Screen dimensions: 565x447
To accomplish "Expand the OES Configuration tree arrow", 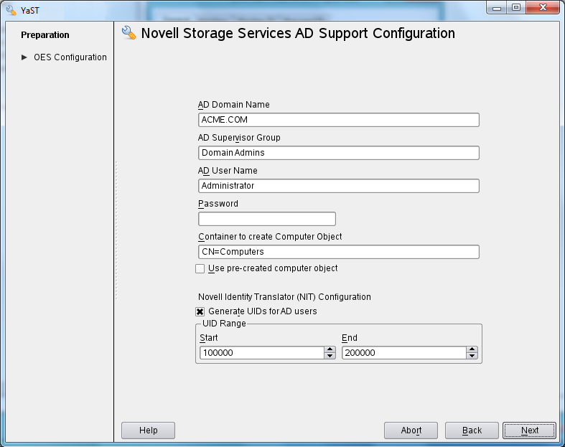I will (x=24, y=57).
